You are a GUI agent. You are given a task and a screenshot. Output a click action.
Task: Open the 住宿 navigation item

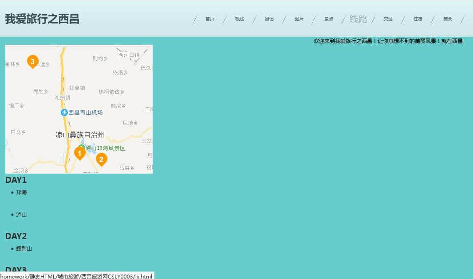pos(418,19)
